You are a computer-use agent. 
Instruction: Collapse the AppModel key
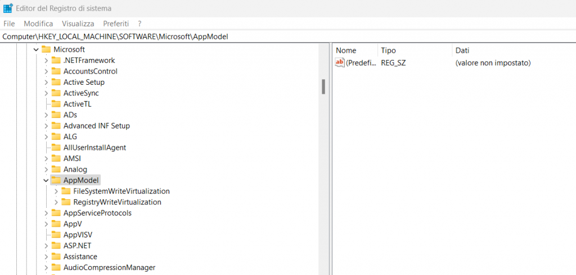[46, 180]
